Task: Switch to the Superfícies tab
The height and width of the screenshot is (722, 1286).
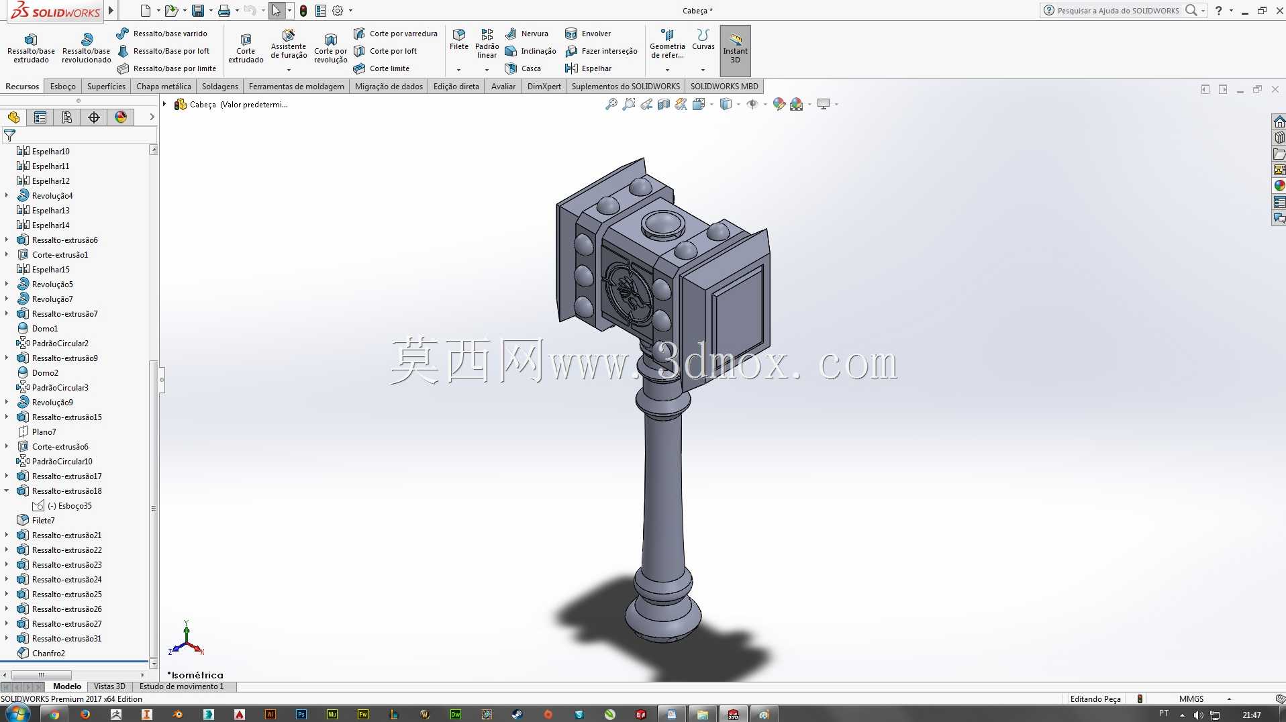Action: [106, 87]
